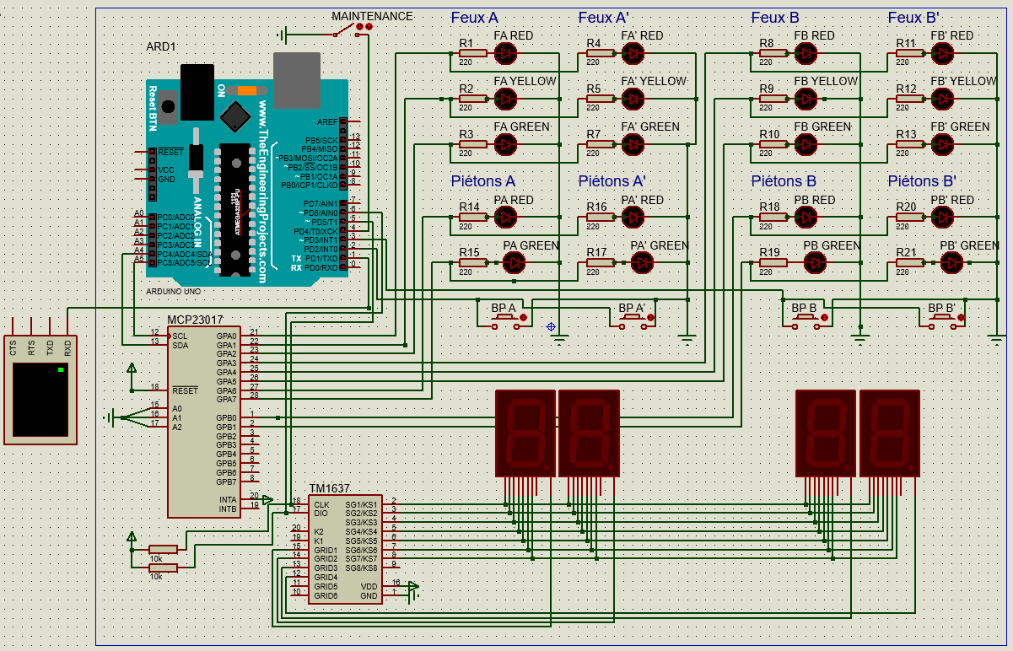
Task: Select resistor R21
Action: (x=909, y=263)
